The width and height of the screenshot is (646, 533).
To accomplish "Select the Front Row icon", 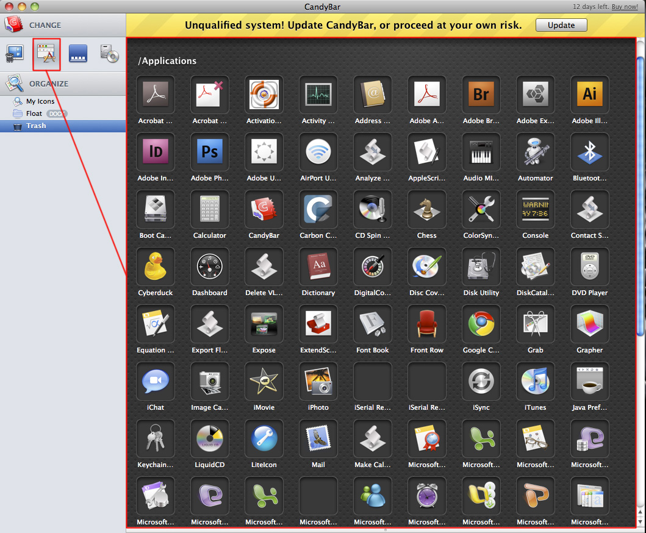I will point(427,323).
